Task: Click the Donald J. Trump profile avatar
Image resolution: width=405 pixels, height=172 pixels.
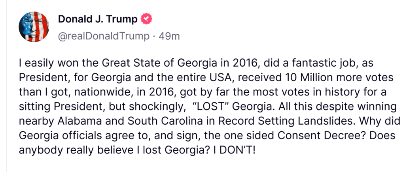Action: pos(34,26)
